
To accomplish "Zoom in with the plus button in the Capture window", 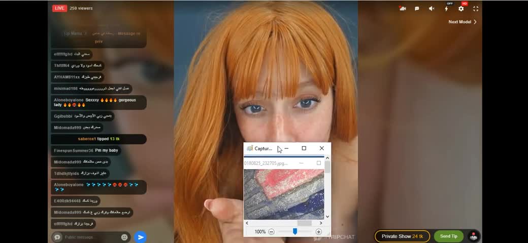I will click(318, 231).
